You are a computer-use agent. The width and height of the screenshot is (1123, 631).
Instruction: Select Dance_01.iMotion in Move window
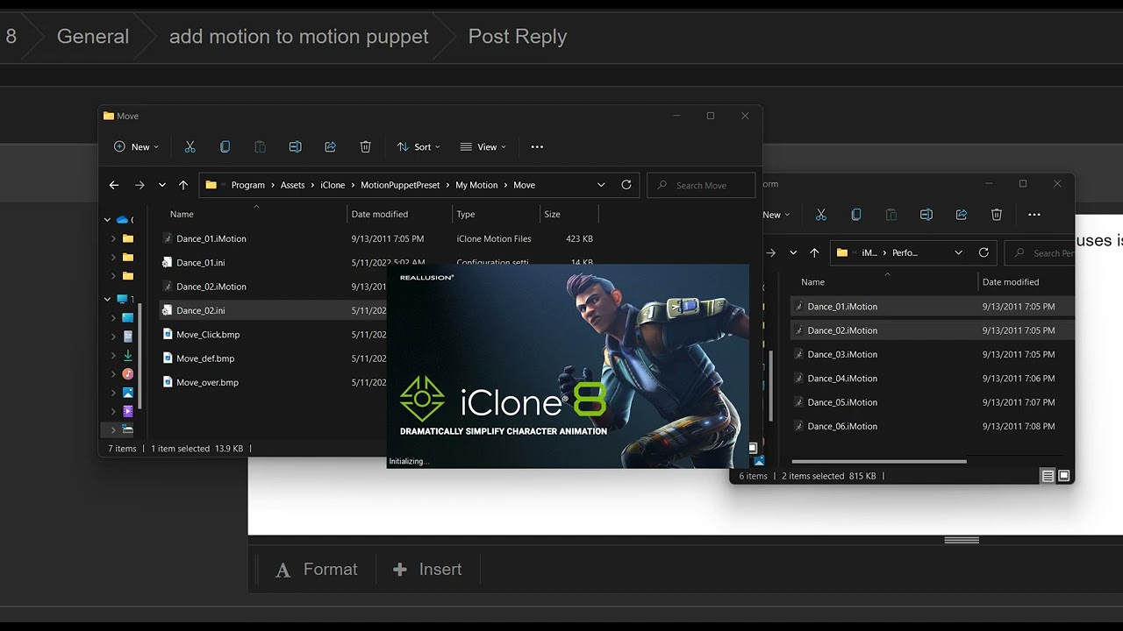pyautogui.click(x=211, y=238)
